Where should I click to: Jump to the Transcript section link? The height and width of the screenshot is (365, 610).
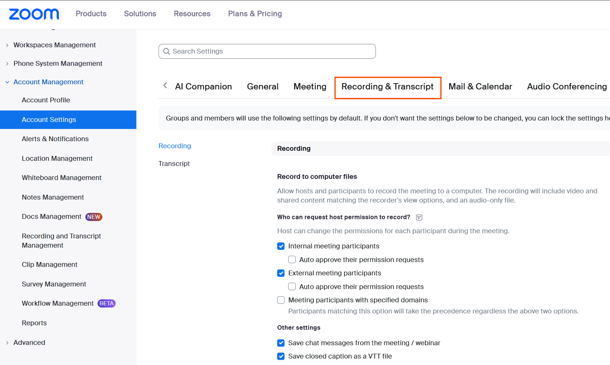(174, 164)
